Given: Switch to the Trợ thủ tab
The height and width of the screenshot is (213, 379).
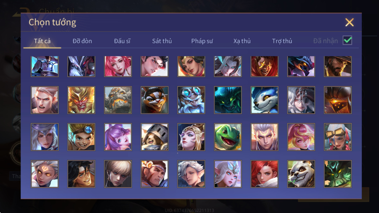Looking at the screenshot, I should pyautogui.click(x=282, y=41).
